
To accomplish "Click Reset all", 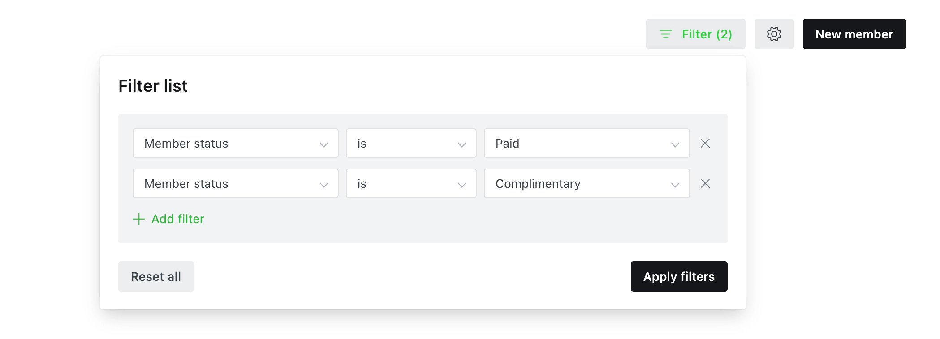I will 156,276.
